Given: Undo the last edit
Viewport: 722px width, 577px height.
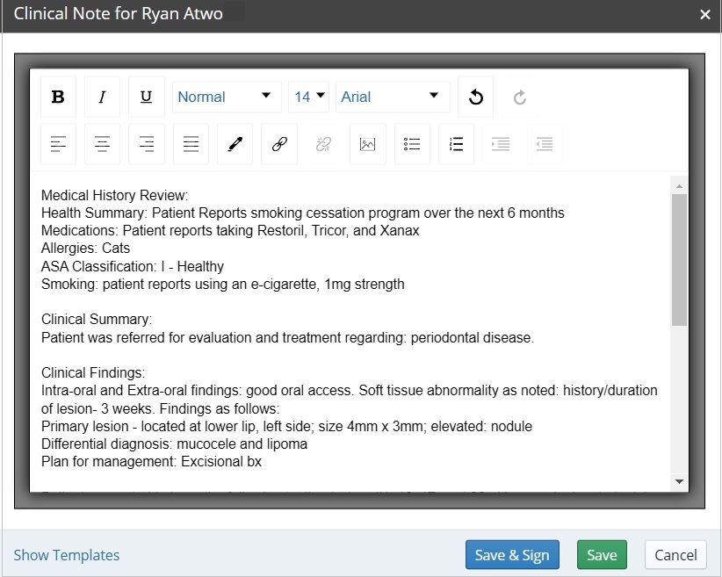Looking at the screenshot, I should coord(475,96).
